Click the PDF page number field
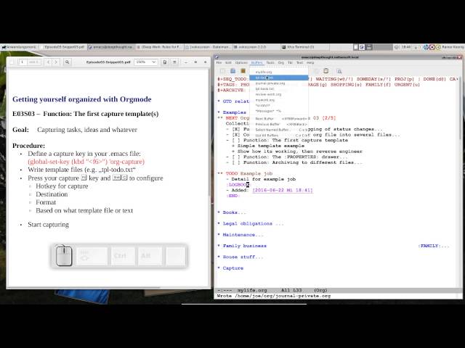This screenshot has width=465, height=348. [23, 62]
